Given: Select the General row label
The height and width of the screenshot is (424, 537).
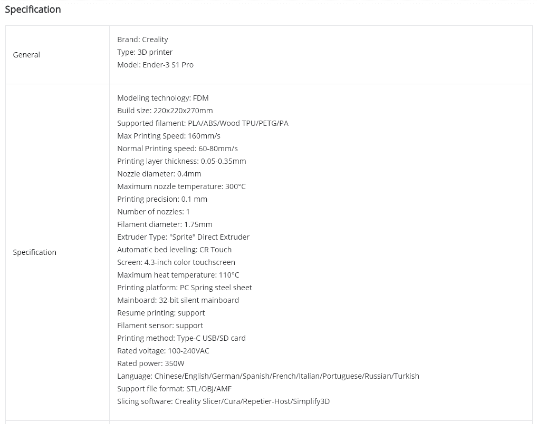Looking at the screenshot, I should tap(26, 55).
